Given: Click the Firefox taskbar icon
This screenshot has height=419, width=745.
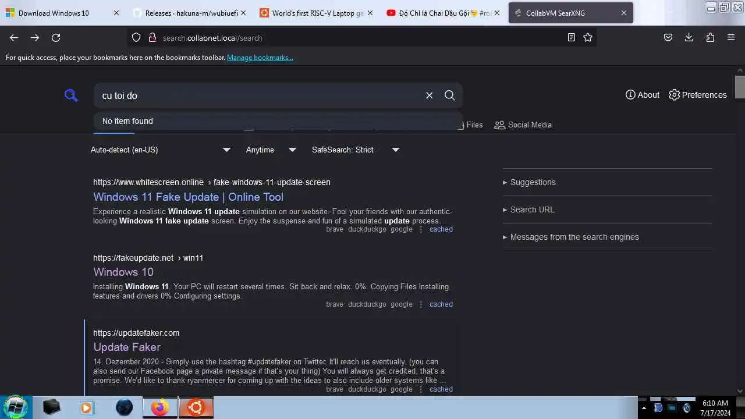Looking at the screenshot, I should [159, 407].
